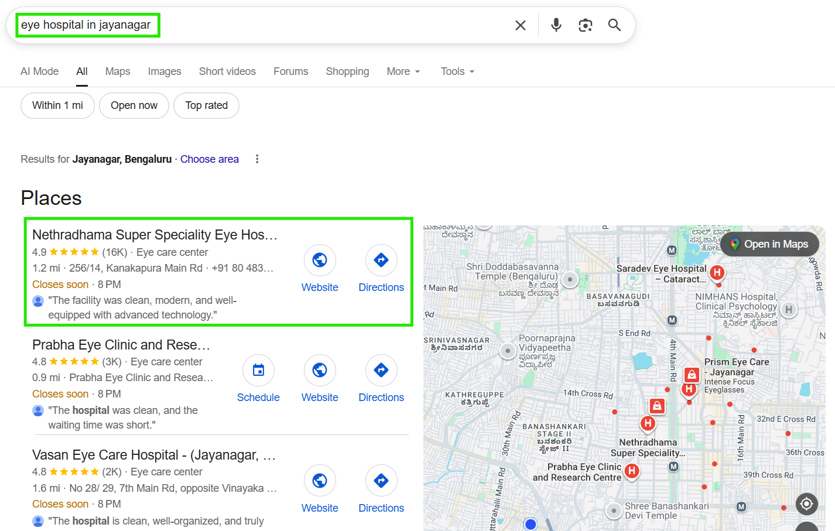Open the three-dot results location options
The width and height of the screenshot is (835, 531).
tap(257, 159)
